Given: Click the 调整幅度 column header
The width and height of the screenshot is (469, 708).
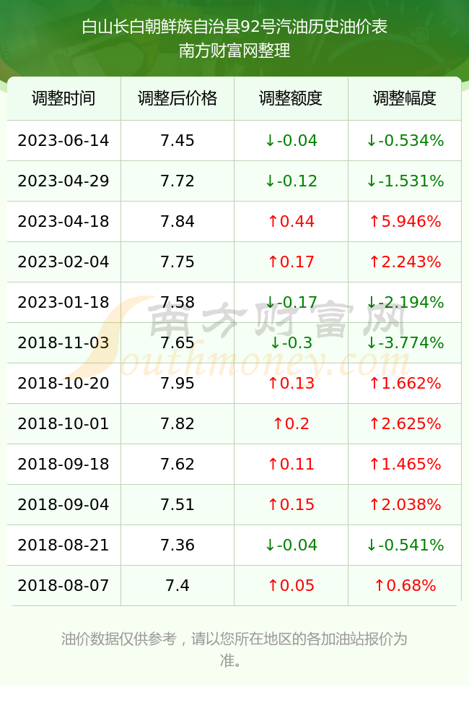Looking at the screenshot, I should 405,98.
